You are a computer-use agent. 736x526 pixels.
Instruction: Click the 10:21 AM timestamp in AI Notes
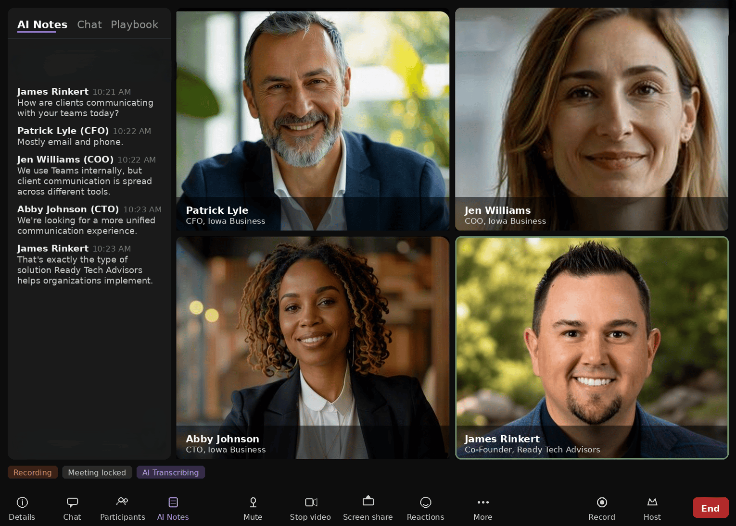(112, 92)
